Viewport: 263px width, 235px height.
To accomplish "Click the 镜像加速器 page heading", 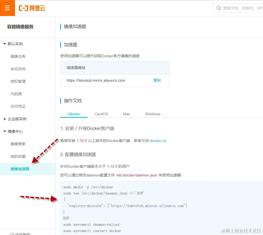I will coord(75,26).
